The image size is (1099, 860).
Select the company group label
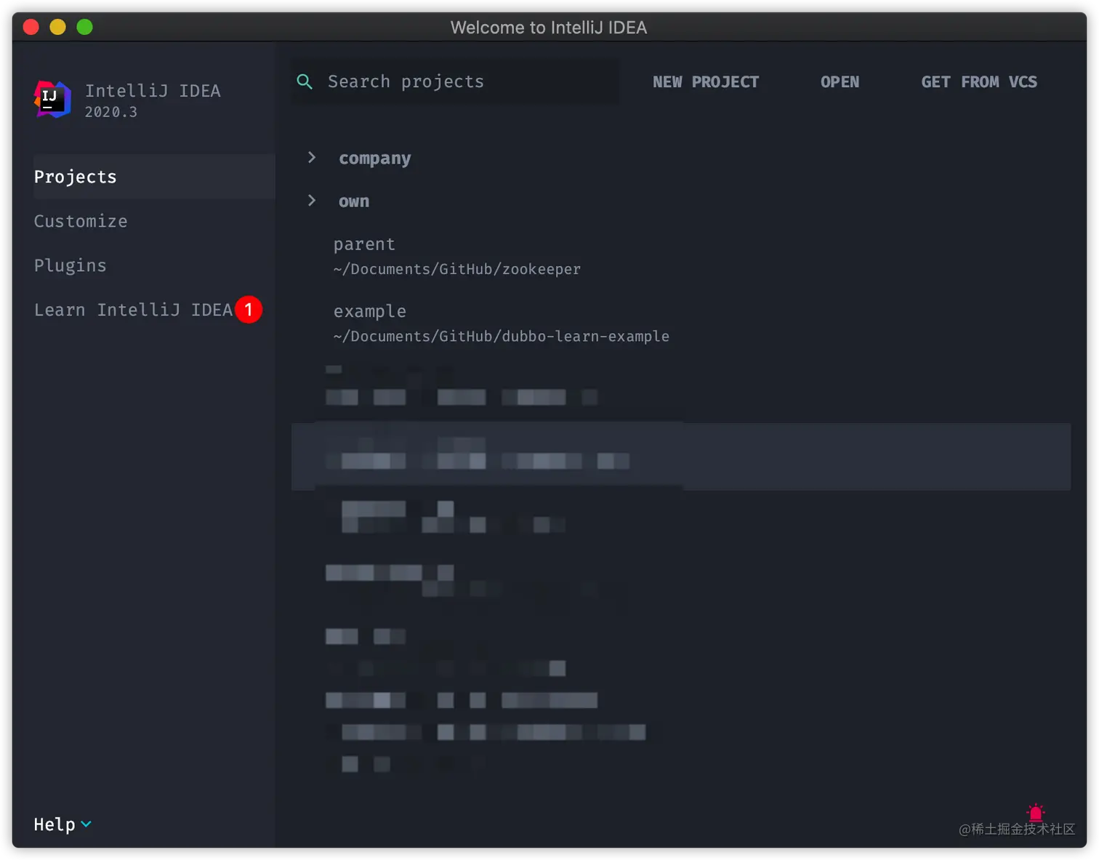[x=375, y=158]
